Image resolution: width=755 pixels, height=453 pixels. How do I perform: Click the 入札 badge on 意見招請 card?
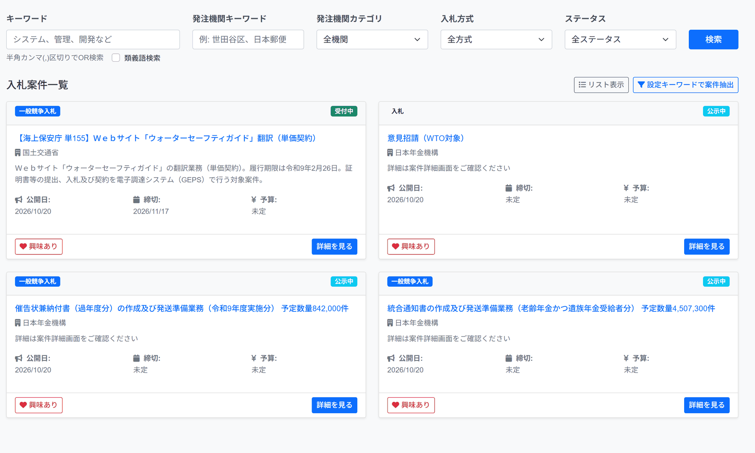pyautogui.click(x=398, y=111)
